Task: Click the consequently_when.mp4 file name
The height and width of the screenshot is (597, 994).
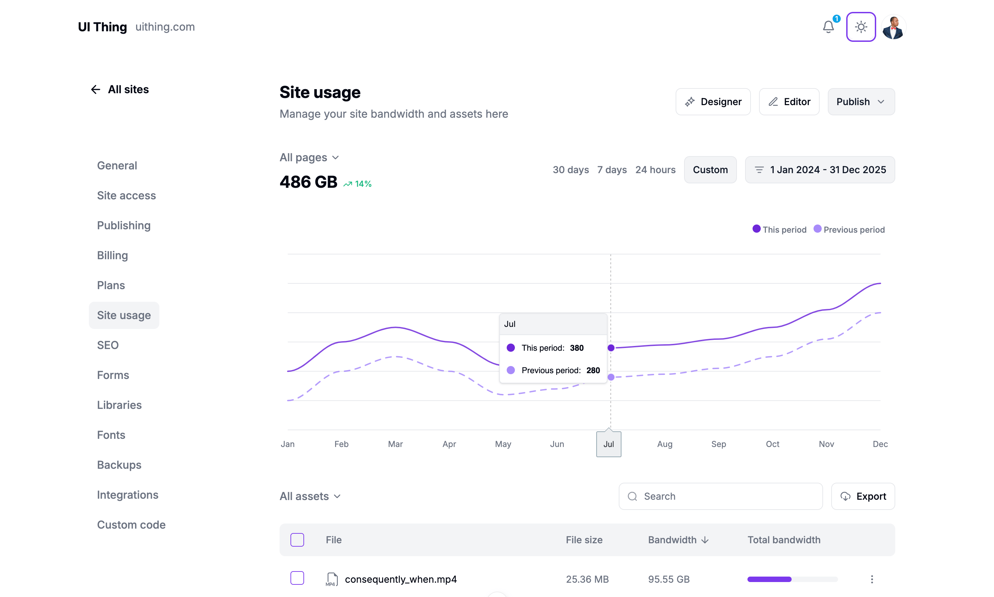Action: coord(400,579)
